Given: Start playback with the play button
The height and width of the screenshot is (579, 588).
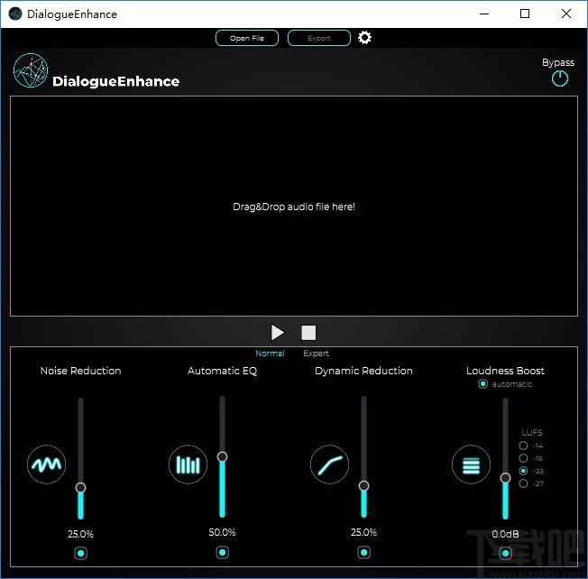Looking at the screenshot, I should click(x=278, y=333).
